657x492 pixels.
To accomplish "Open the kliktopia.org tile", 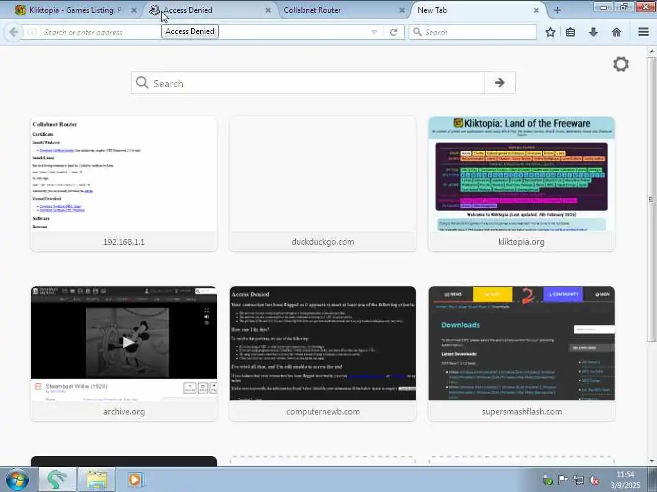I will [522, 184].
